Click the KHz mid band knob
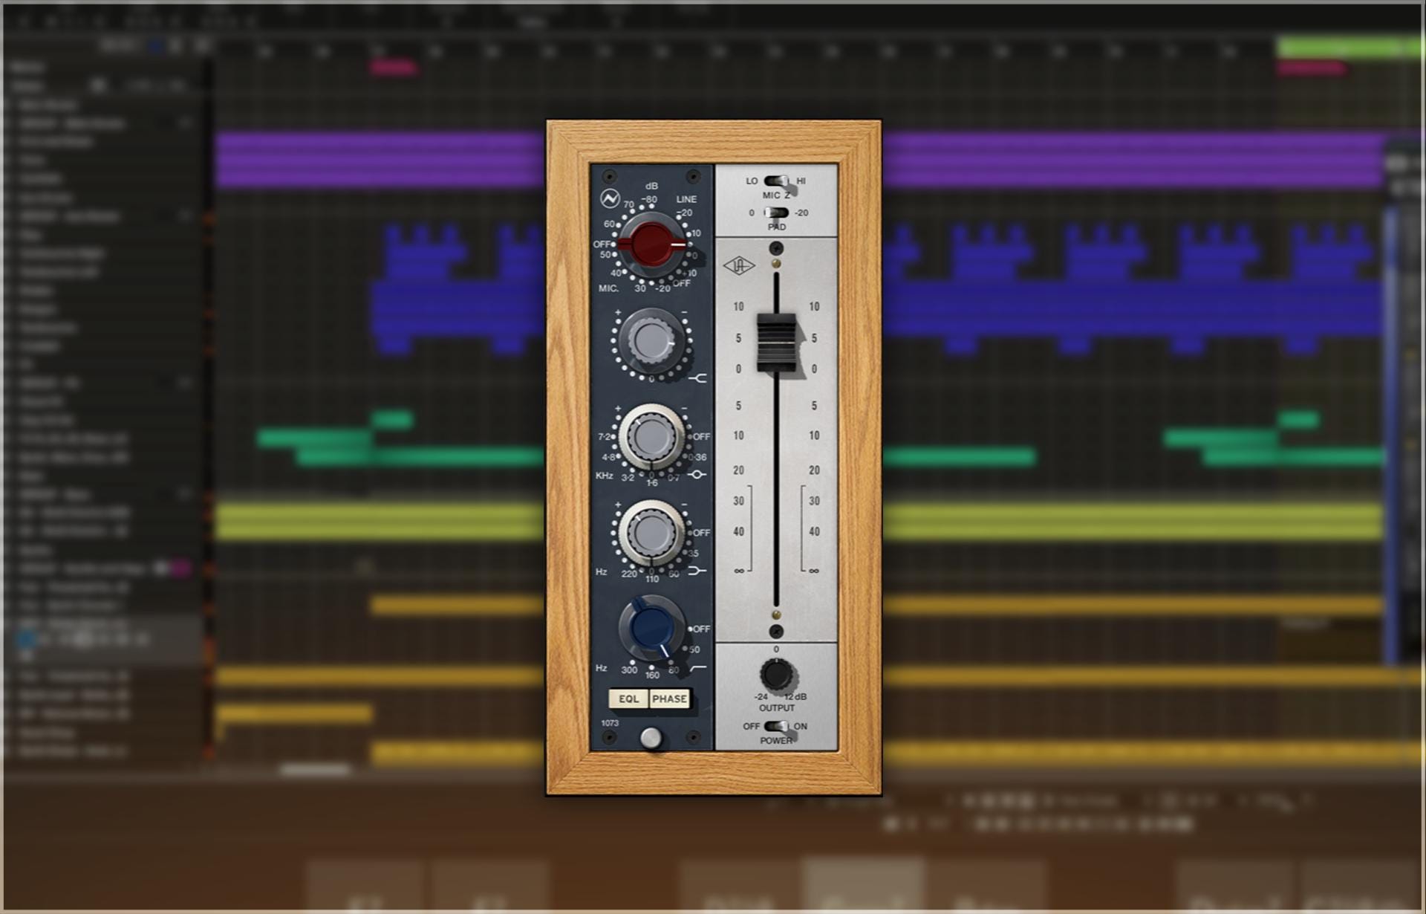 pyautogui.click(x=651, y=437)
